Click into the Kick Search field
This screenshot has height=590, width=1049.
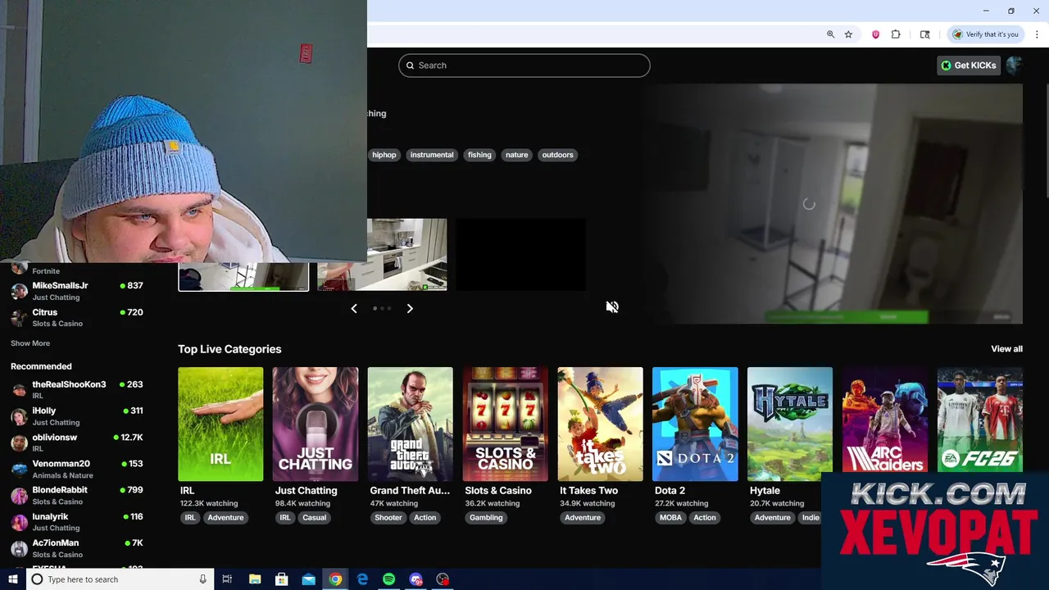tap(524, 66)
